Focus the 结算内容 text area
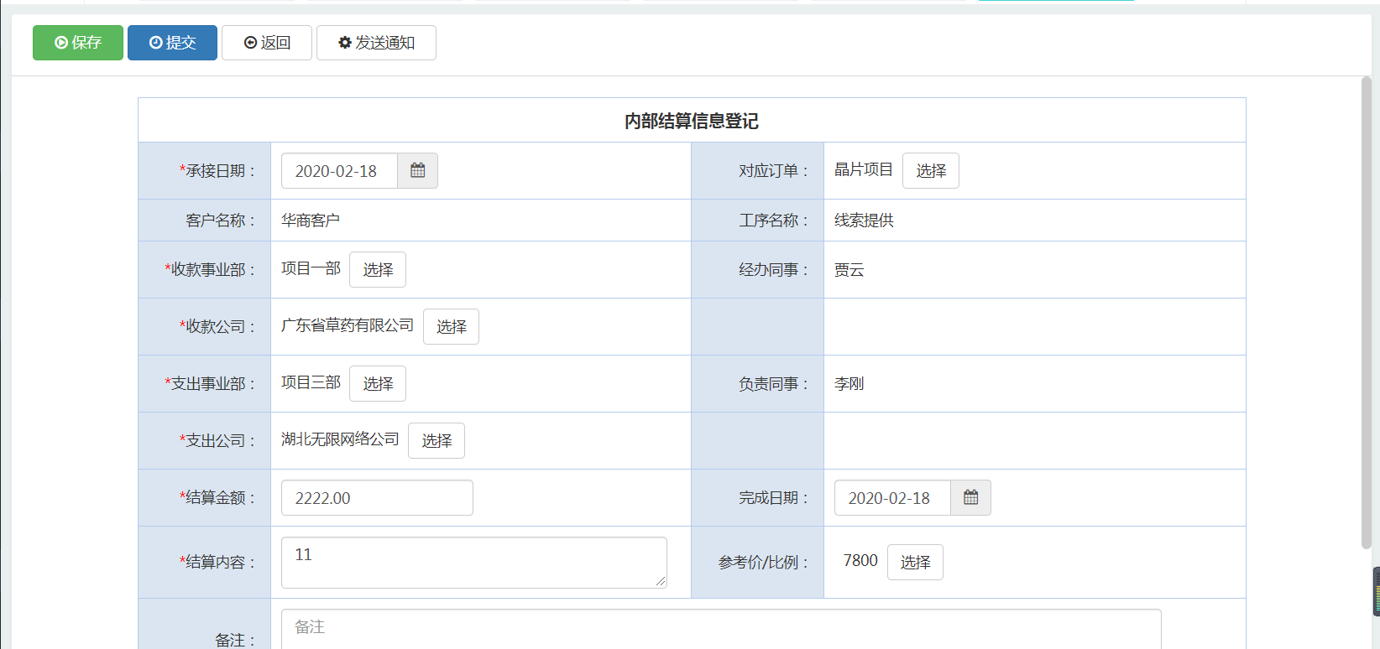This screenshot has height=649, width=1380. 473,563
